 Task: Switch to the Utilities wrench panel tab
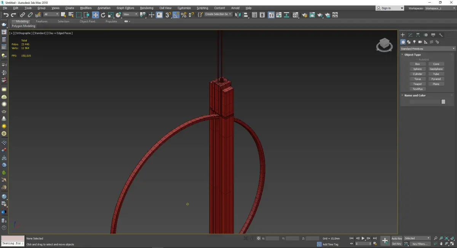(441, 35)
